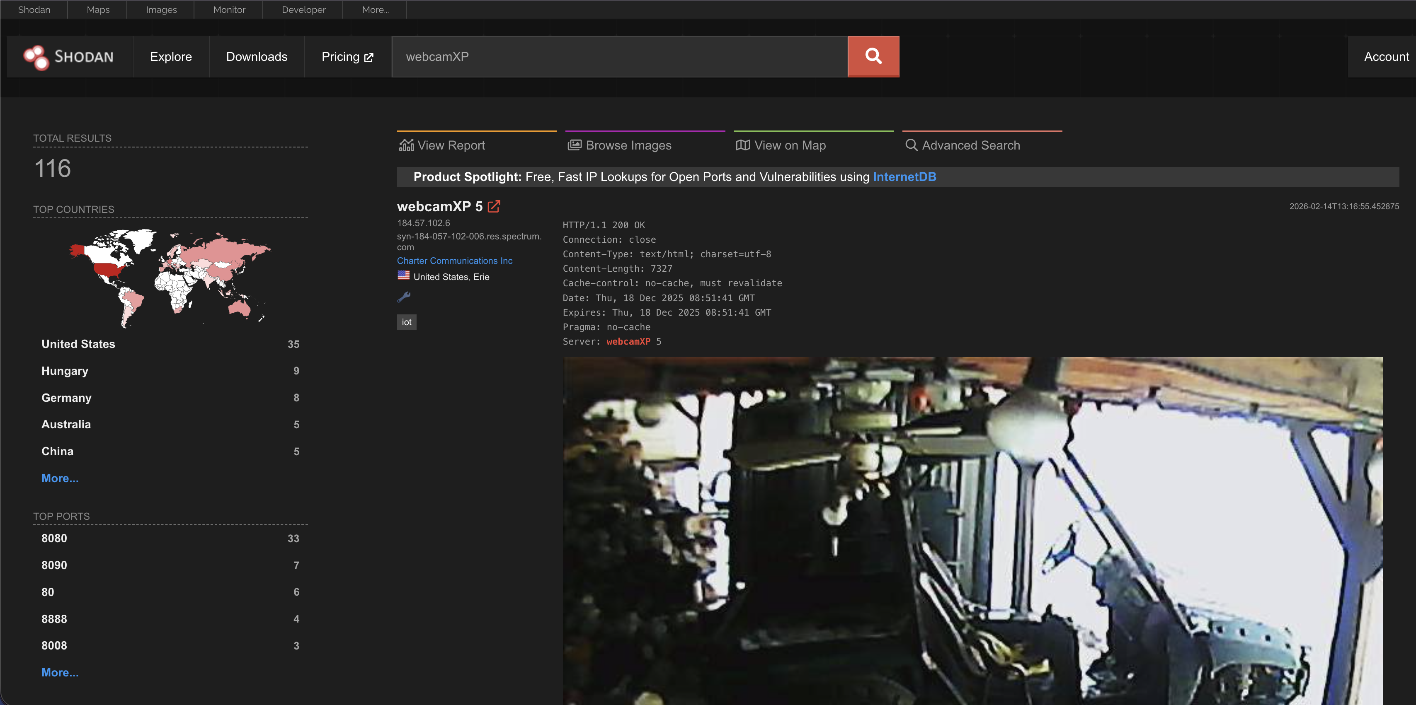Filter results by port 8080
The width and height of the screenshot is (1416, 705).
(54, 538)
